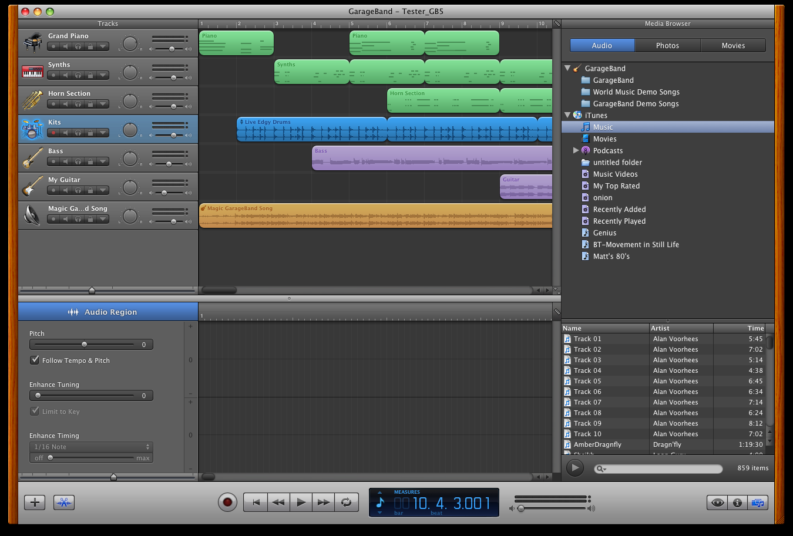Click the Kits track volume slider
Image resolution: width=793 pixels, height=536 pixels.
tap(171, 135)
